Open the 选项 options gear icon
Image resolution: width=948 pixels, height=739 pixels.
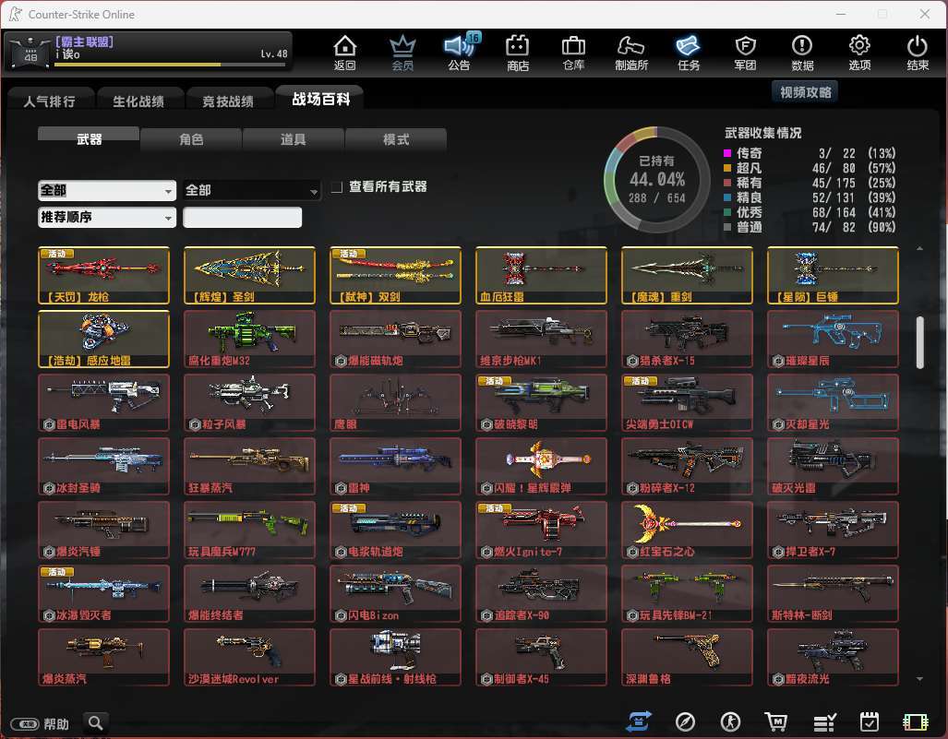859,54
